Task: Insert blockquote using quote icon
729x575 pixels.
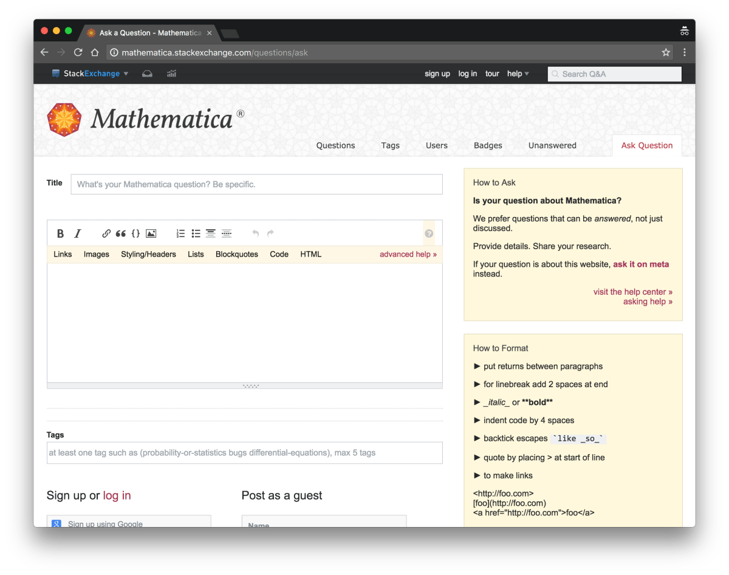Action: coord(121,233)
